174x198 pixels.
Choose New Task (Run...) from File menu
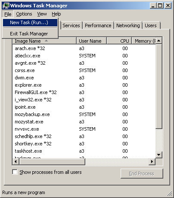30,22
